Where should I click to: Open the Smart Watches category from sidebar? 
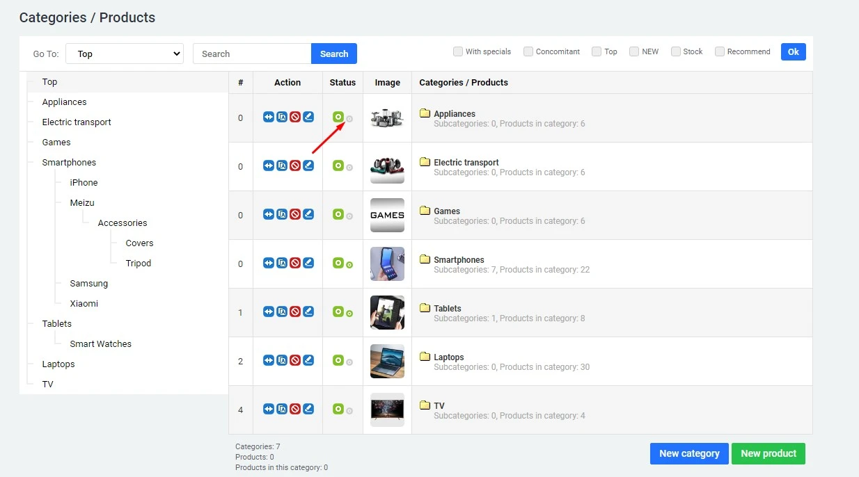(100, 343)
